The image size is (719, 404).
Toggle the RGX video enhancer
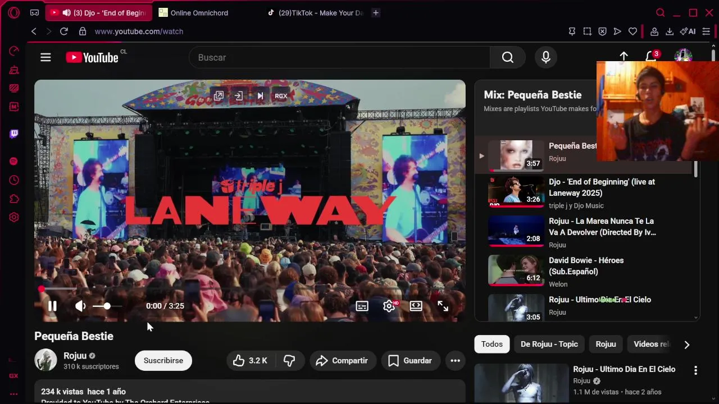(281, 96)
